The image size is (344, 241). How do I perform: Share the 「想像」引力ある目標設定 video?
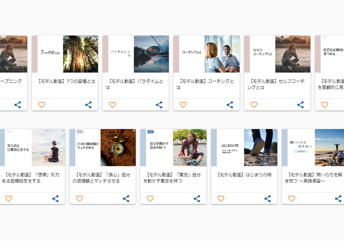pos(55,198)
